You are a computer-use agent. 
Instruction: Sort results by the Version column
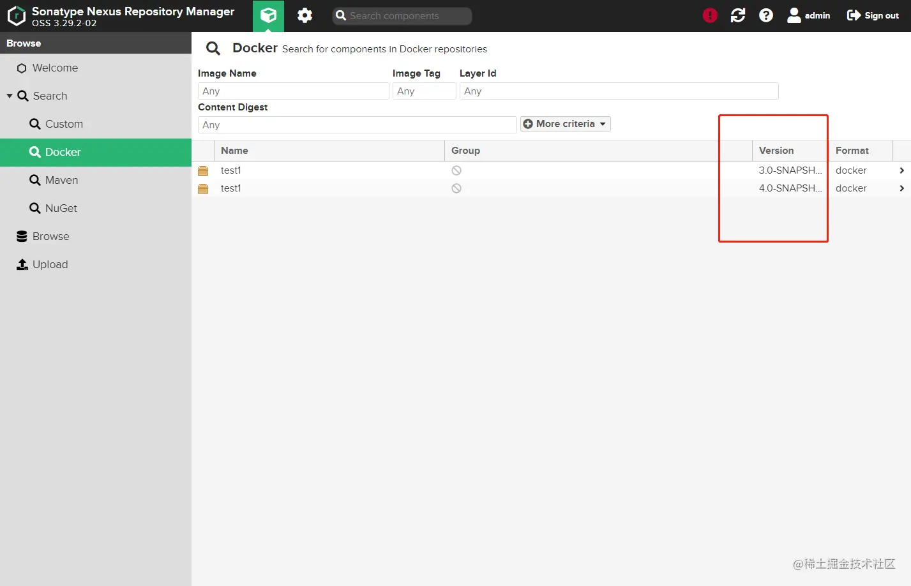coord(790,151)
